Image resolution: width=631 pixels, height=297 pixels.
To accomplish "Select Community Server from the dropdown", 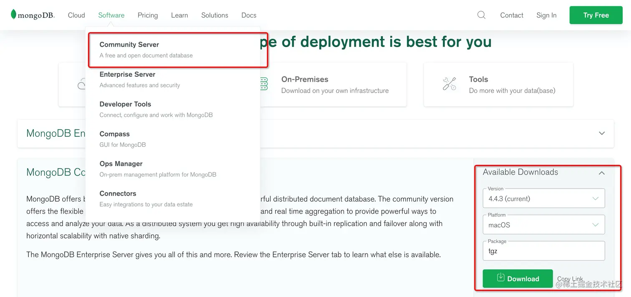I will [x=173, y=50].
